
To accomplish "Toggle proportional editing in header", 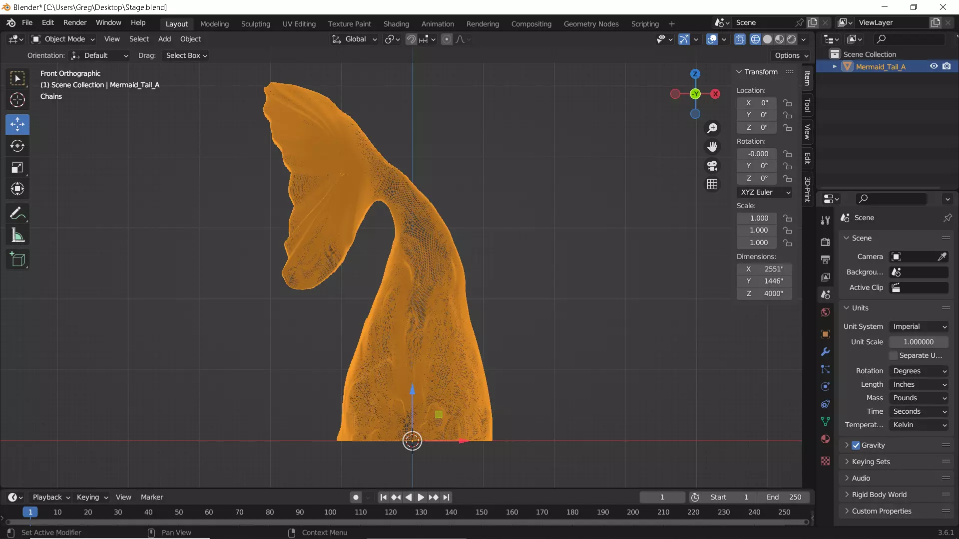I will [447, 39].
